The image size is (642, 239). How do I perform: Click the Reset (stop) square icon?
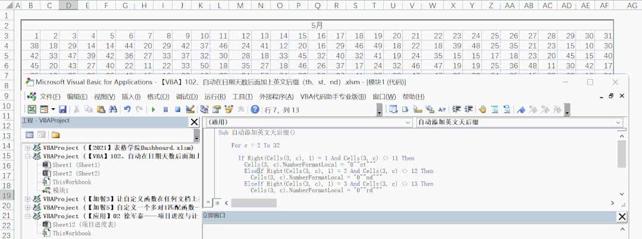point(177,109)
